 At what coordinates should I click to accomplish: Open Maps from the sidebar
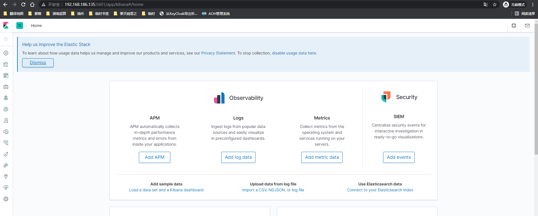click(6, 98)
